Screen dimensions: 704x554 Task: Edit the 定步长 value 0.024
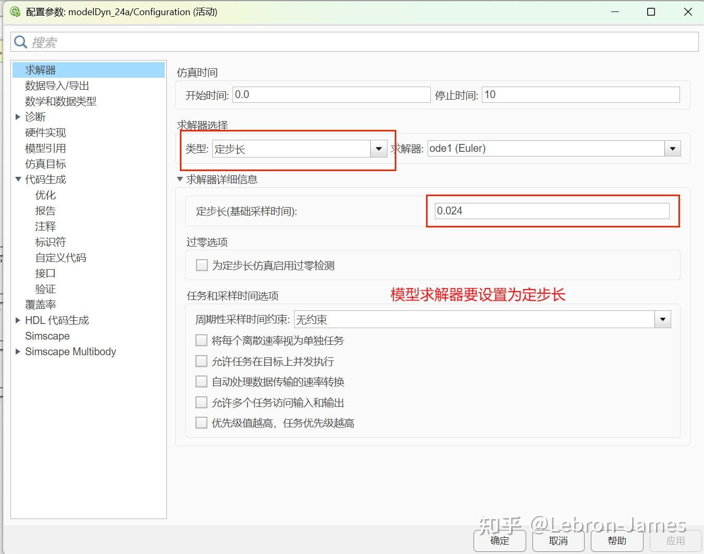tap(551, 211)
